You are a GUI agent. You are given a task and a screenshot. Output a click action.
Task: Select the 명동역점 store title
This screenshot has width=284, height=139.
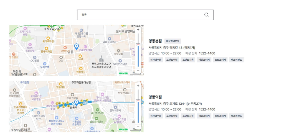tap(155, 97)
